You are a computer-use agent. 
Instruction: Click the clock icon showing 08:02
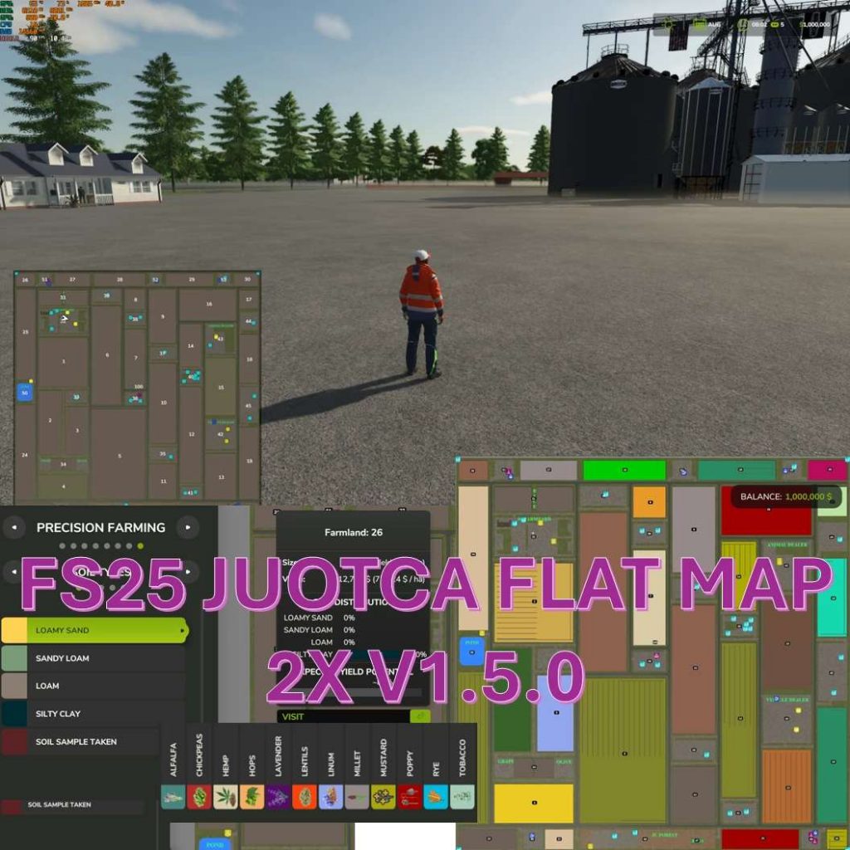pos(742,24)
